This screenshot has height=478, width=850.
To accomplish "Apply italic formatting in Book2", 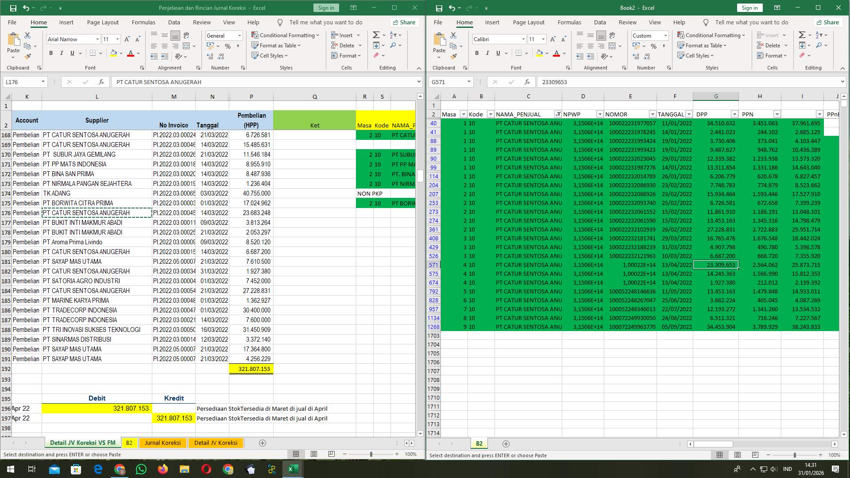I will pyautogui.click(x=487, y=53).
